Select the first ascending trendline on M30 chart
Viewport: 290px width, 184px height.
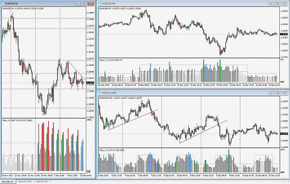point(133,120)
